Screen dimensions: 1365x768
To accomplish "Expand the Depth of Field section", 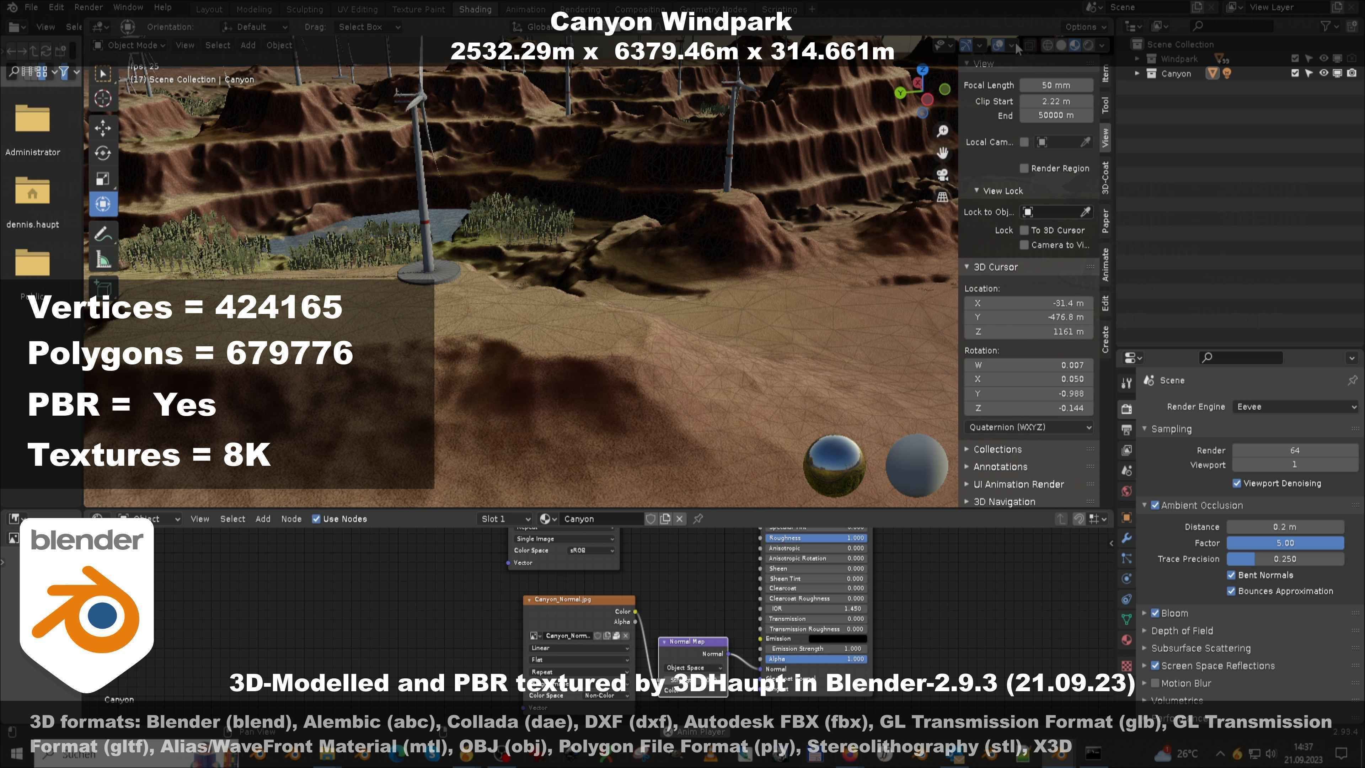I will click(1182, 631).
